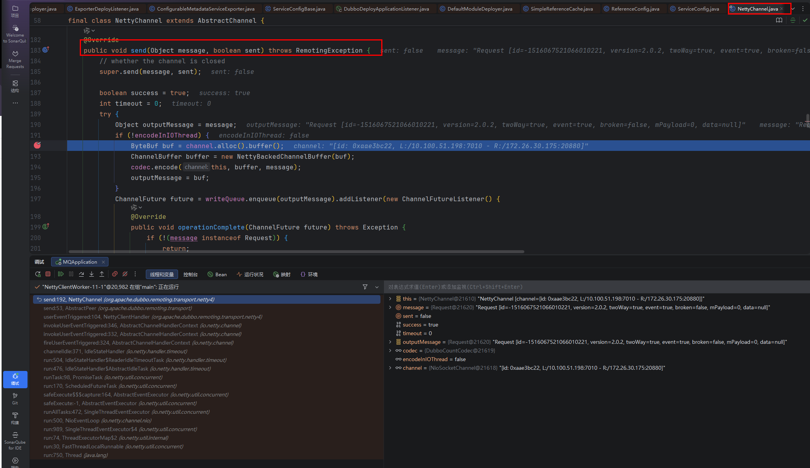Expand the 'message' variable node

pyautogui.click(x=390, y=308)
